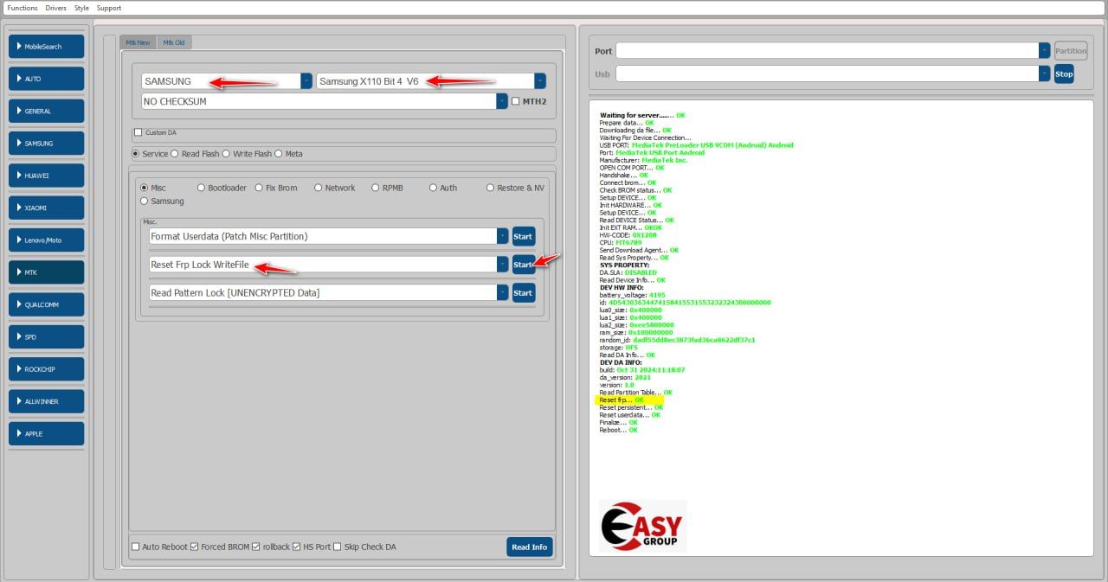Switch to the Mtk New tab
The height and width of the screenshot is (582, 1108).
[138, 42]
